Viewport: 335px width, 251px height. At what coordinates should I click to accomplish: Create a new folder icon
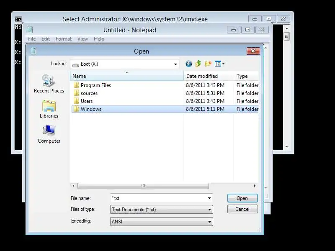[208, 64]
